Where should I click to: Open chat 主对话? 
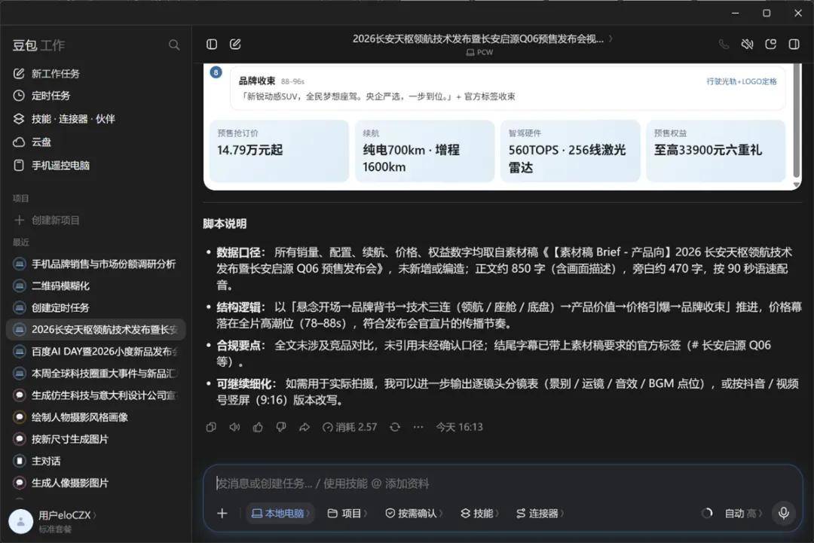pos(96,461)
